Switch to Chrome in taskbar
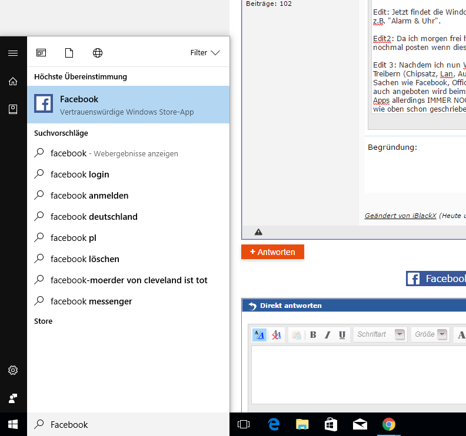466x436 pixels. pyautogui.click(x=389, y=424)
